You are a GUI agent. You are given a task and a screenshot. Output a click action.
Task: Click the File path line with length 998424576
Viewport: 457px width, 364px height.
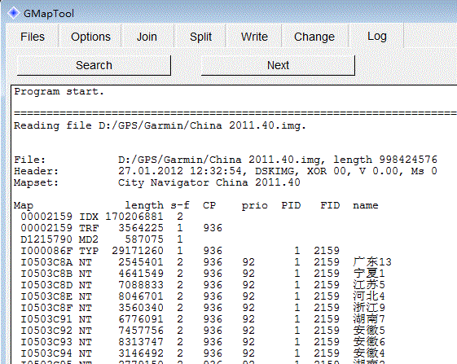[x=226, y=160]
